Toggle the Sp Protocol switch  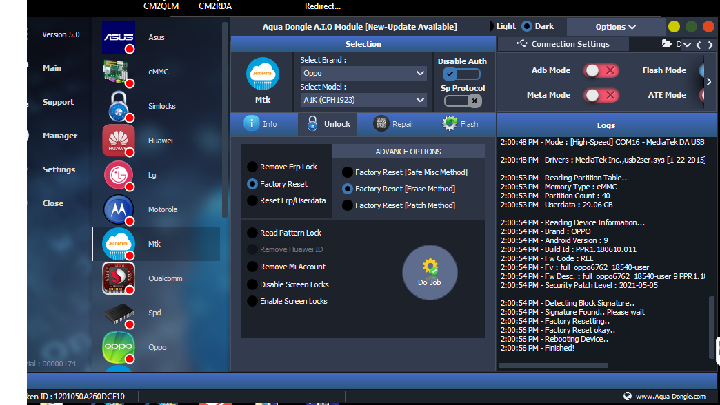tap(462, 101)
